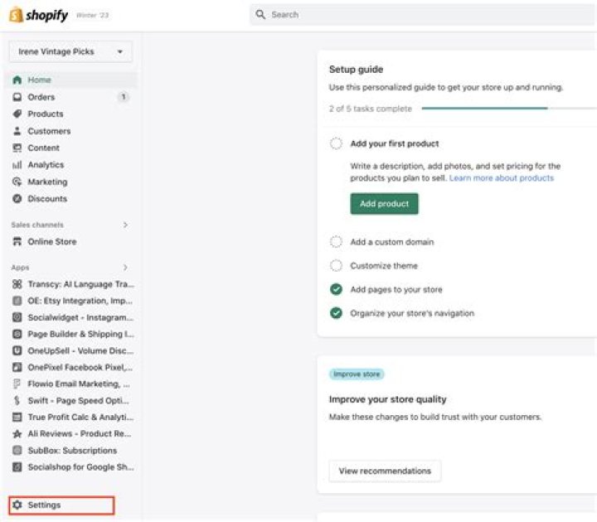Open the Analytics section
This screenshot has width=597, height=522.
[x=46, y=165]
